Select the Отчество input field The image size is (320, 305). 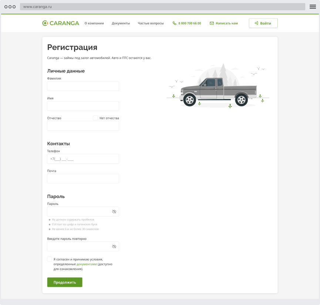(x=83, y=126)
